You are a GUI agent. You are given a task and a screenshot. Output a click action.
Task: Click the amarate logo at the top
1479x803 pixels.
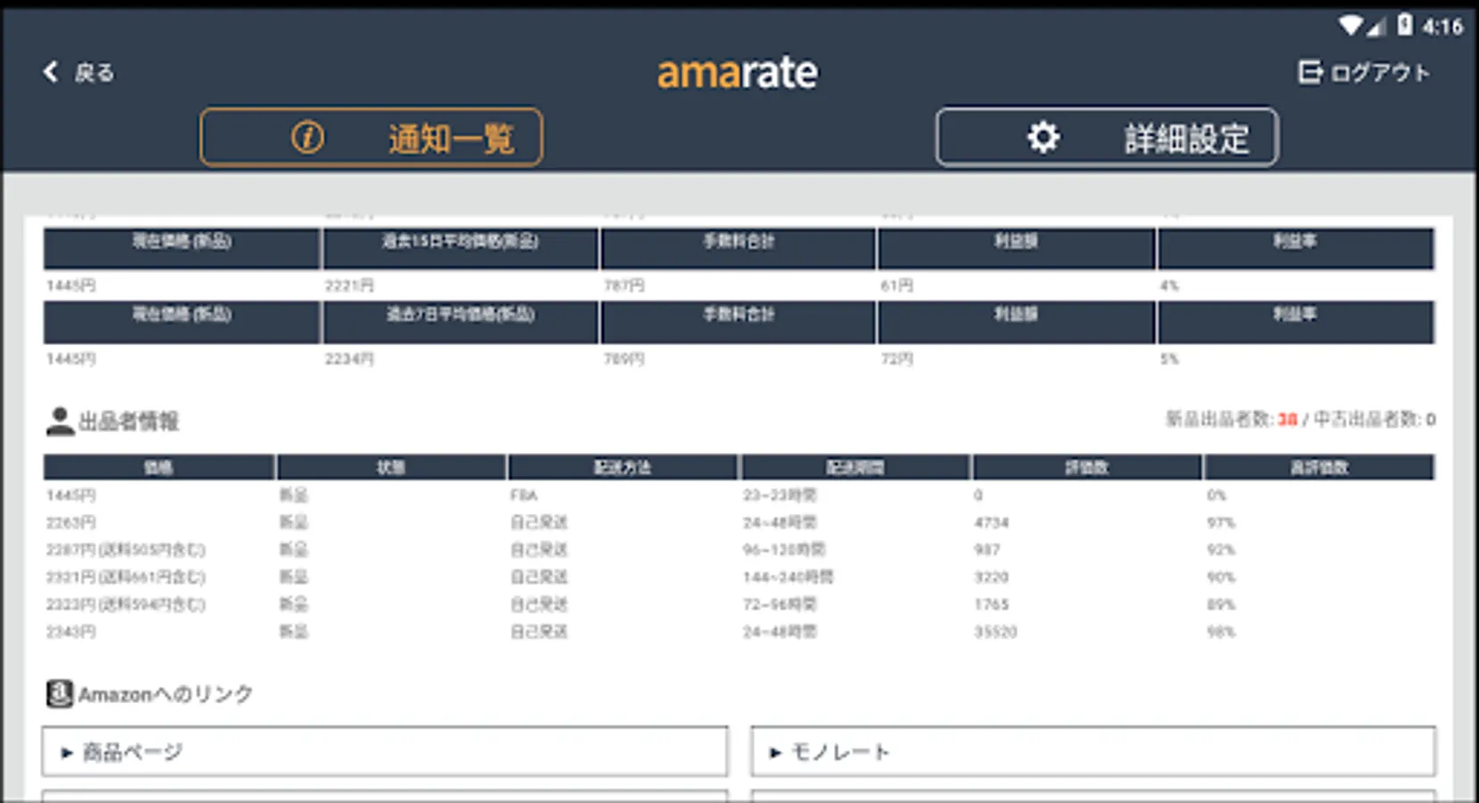point(738,71)
